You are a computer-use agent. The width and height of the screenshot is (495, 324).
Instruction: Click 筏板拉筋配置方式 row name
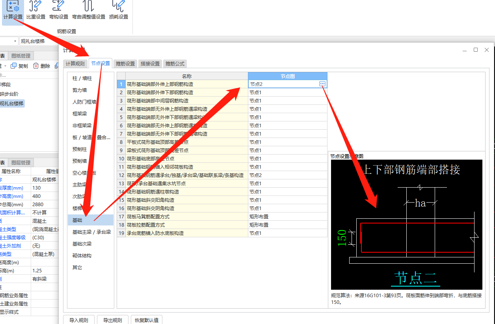[x=187, y=225]
